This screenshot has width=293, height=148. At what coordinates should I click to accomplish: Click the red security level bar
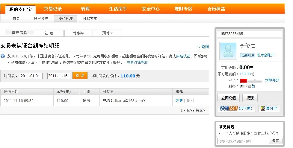click(244, 81)
